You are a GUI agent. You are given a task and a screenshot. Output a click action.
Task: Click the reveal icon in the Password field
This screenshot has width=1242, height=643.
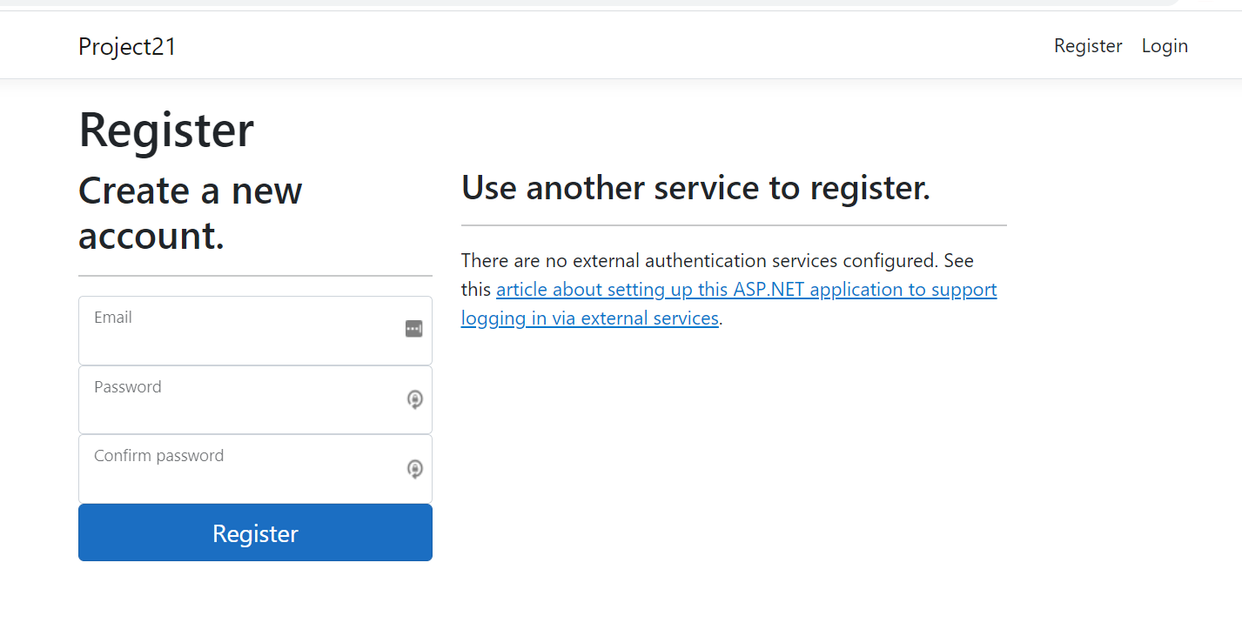coord(413,399)
